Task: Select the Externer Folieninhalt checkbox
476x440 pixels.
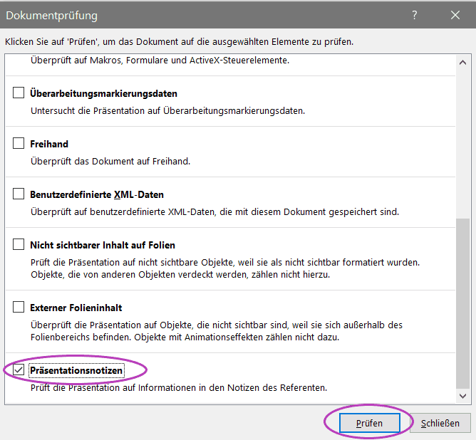Action: [19, 308]
